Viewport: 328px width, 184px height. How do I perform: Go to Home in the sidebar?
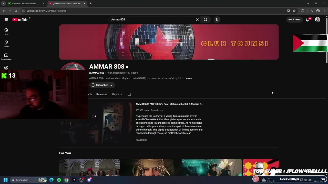tap(6, 31)
